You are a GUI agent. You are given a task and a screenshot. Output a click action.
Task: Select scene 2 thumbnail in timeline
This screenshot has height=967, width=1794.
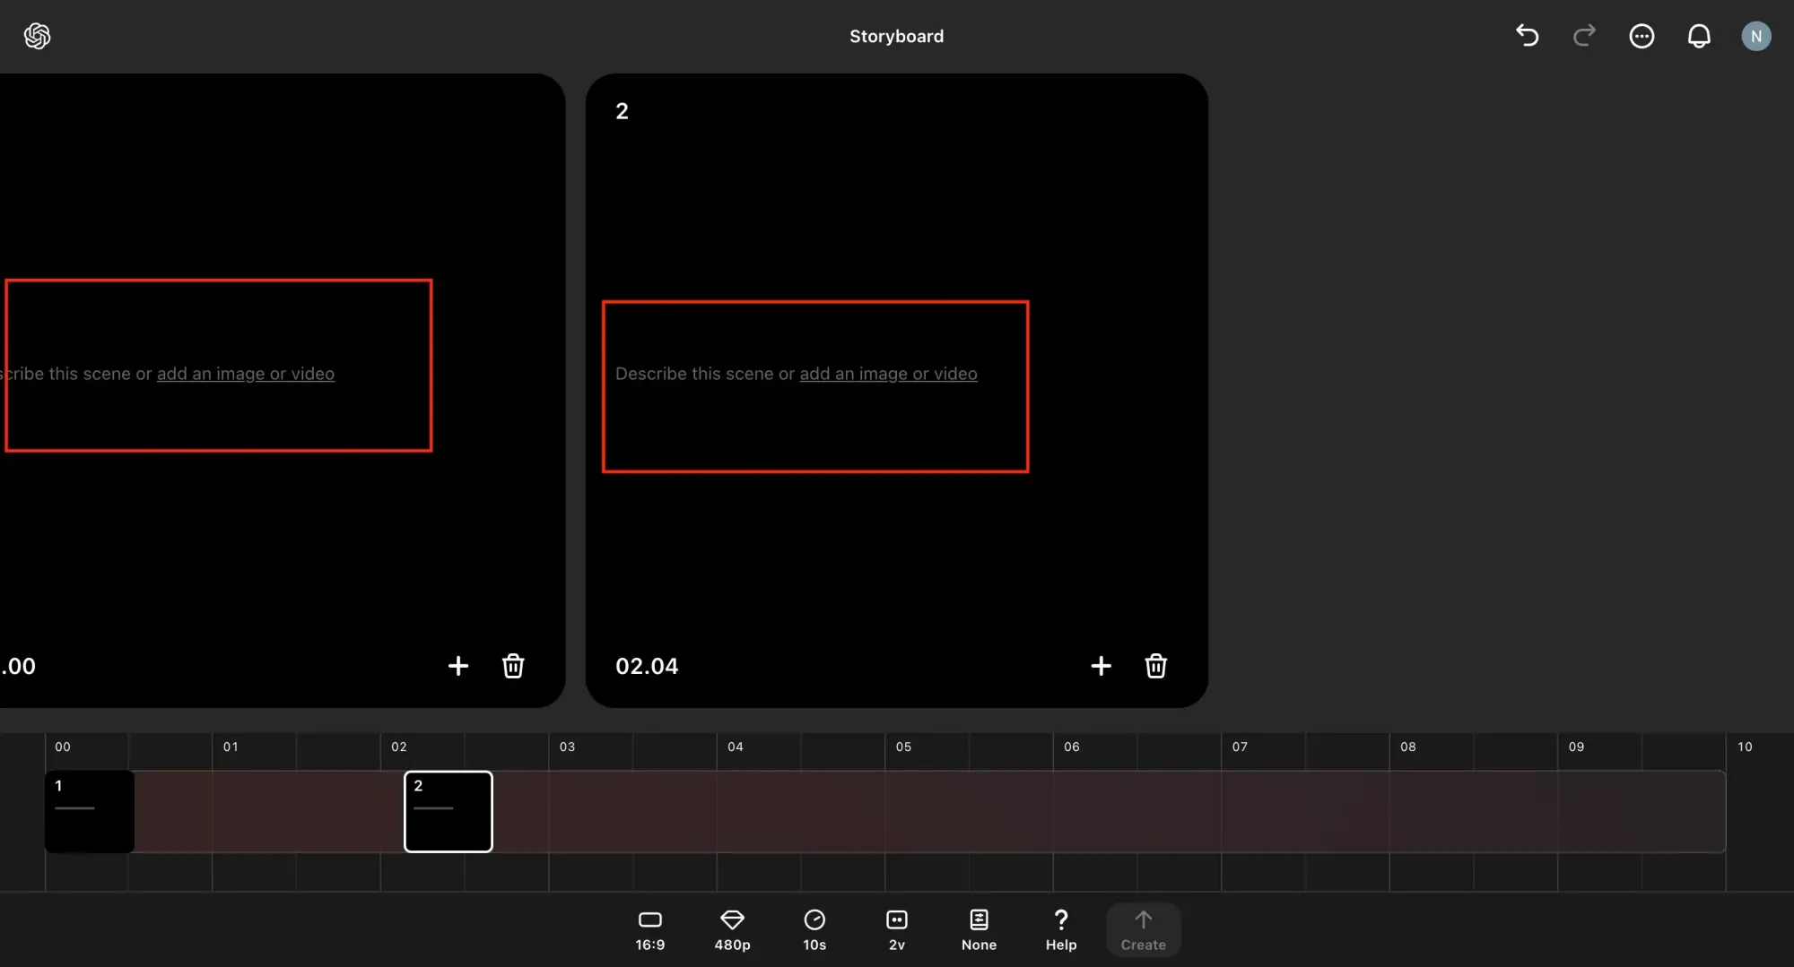[448, 811]
